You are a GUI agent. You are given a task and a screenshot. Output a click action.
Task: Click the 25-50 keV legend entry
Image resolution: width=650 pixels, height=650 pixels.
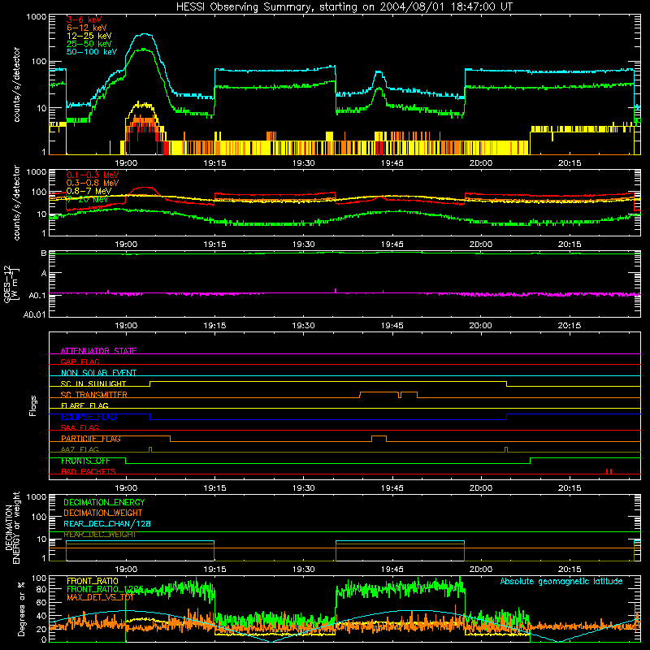pyautogui.click(x=89, y=44)
